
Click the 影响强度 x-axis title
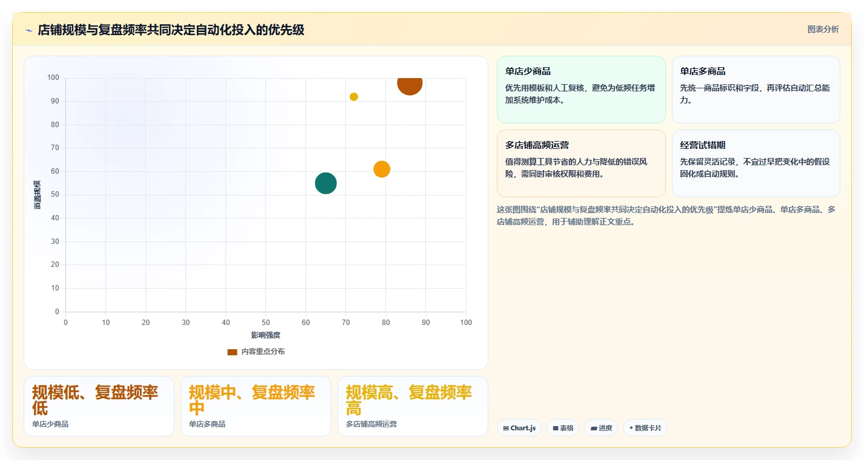pyautogui.click(x=266, y=335)
